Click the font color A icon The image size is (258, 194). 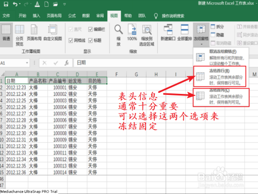tap(37, 4)
